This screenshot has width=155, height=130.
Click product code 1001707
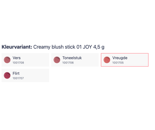click(x=18, y=78)
